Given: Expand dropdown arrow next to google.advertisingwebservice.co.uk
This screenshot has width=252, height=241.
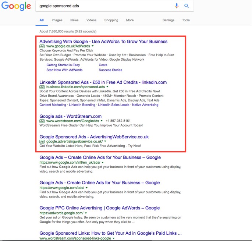Looking at the screenshot, I should click(x=105, y=141).
